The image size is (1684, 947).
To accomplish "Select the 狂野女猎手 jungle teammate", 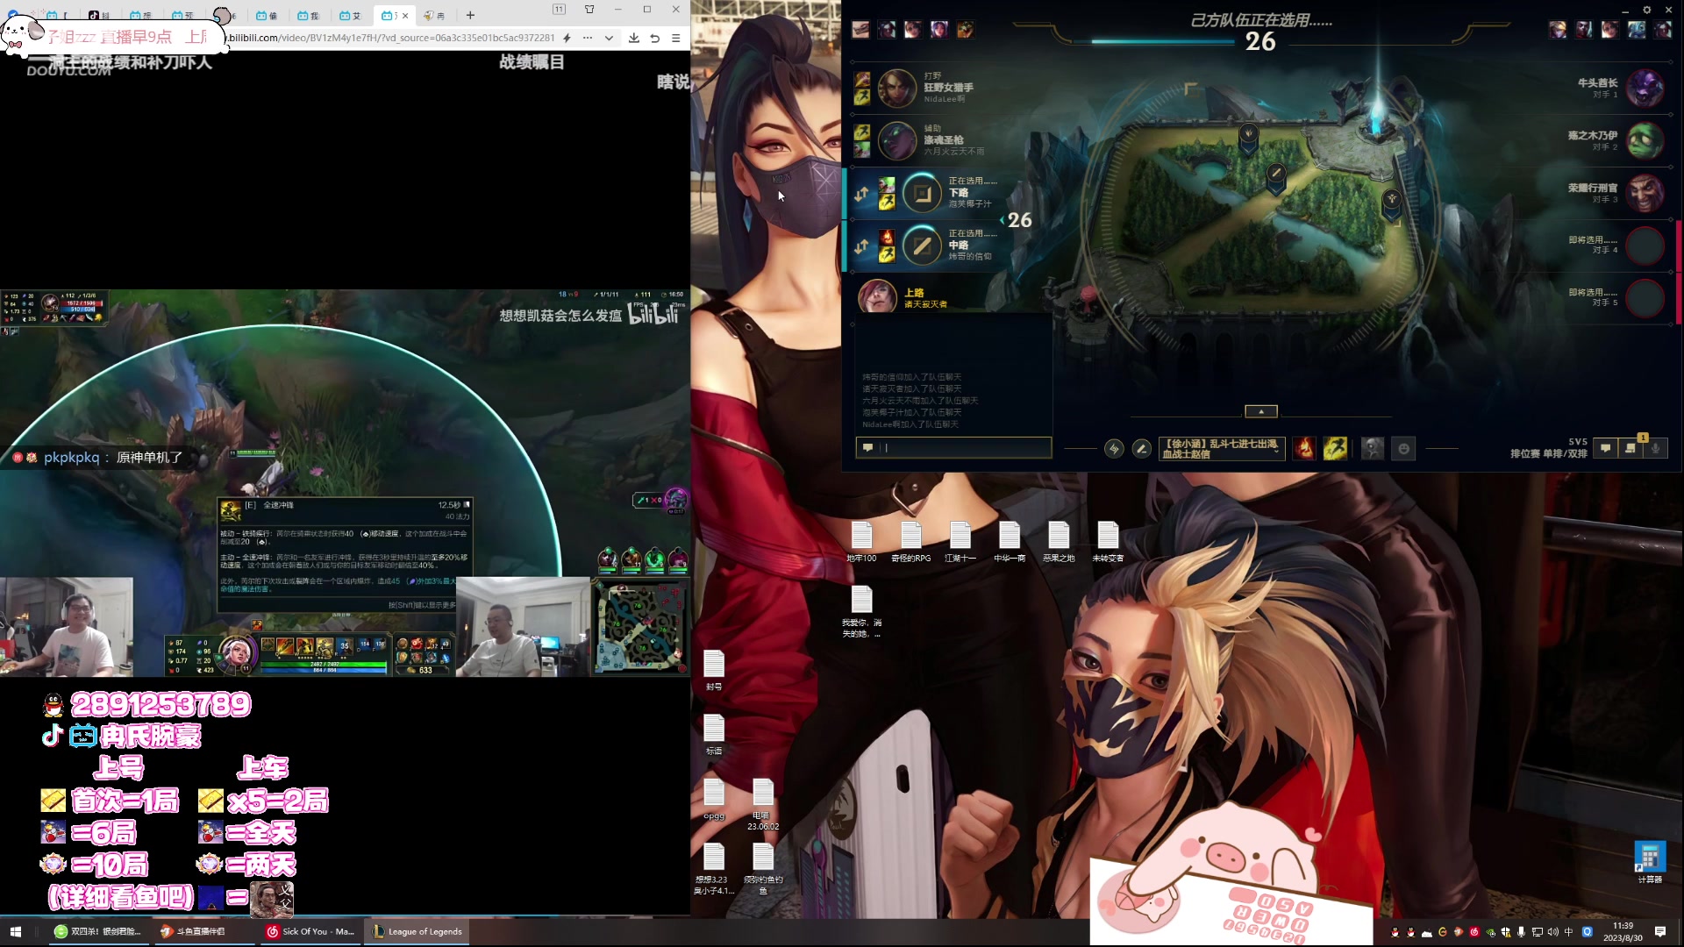I will [897, 88].
